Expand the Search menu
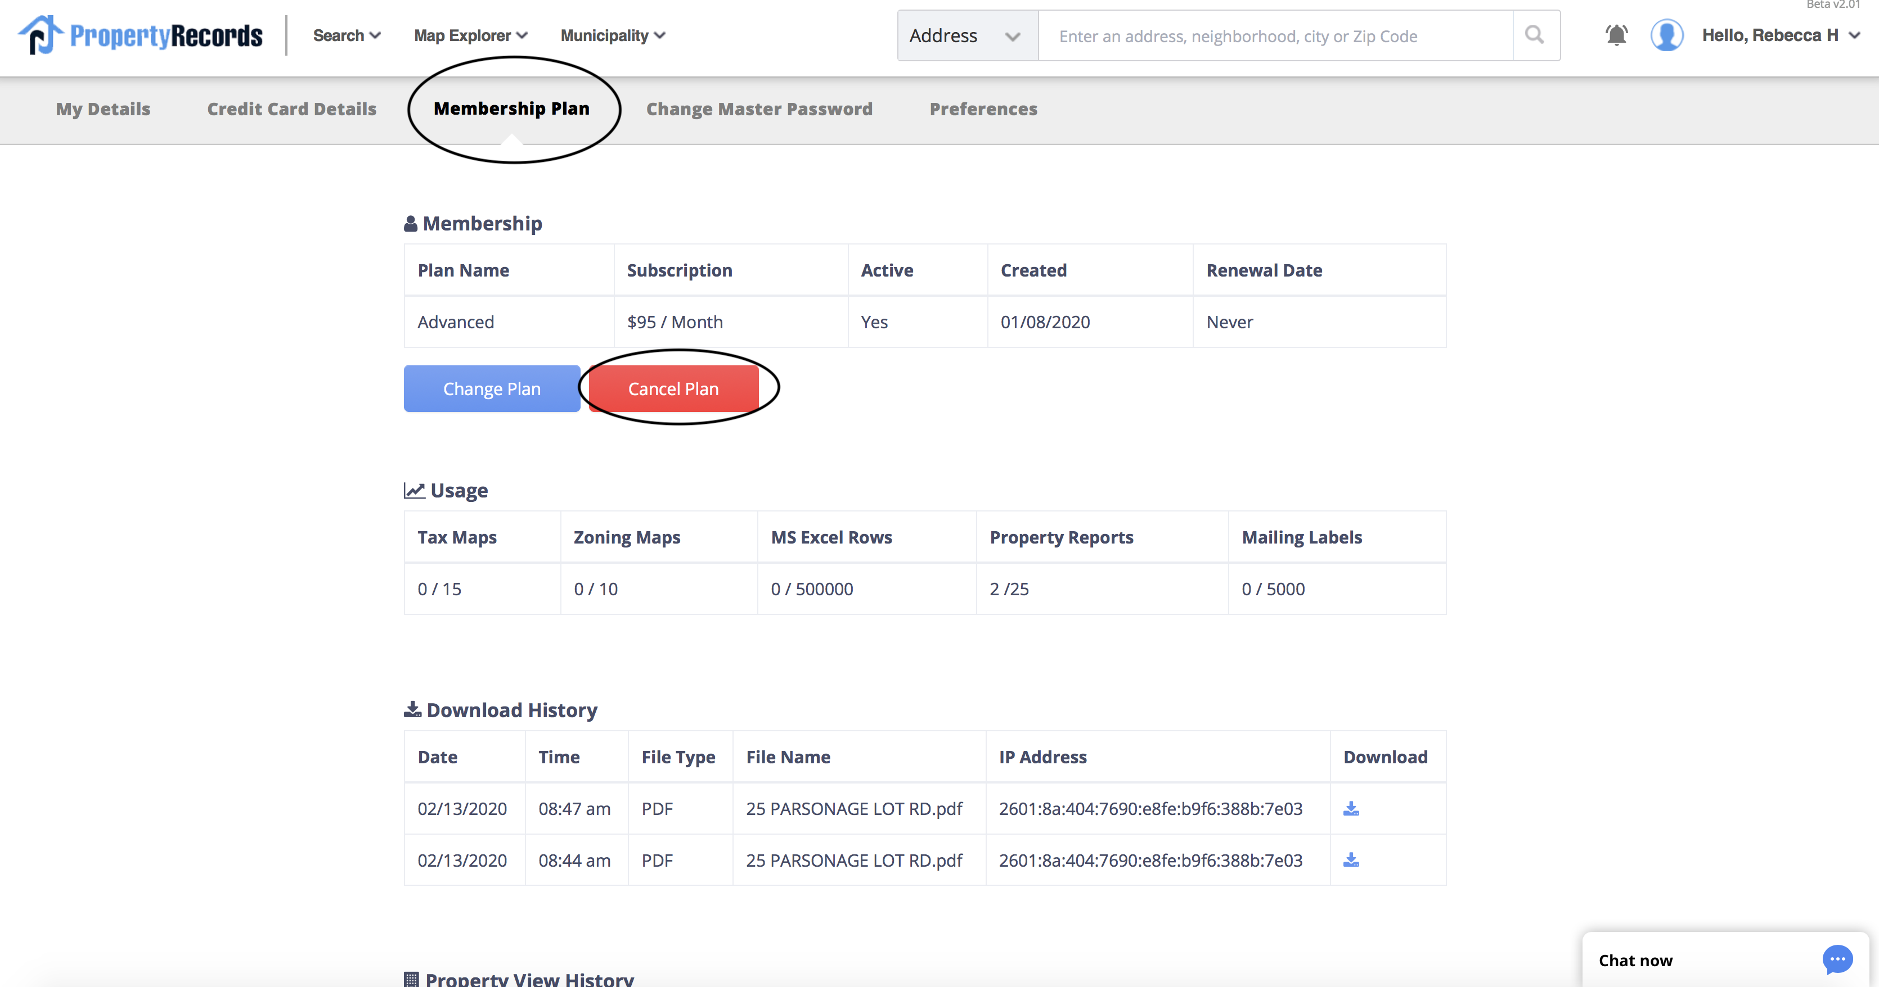Viewport: 1879px width, 987px height. pyautogui.click(x=347, y=36)
